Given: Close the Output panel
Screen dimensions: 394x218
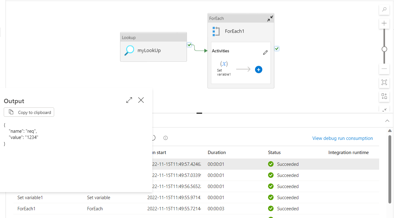Looking at the screenshot, I should [141, 100].
